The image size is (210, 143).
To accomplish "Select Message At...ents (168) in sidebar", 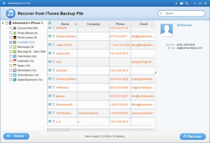I will coord(31,52).
